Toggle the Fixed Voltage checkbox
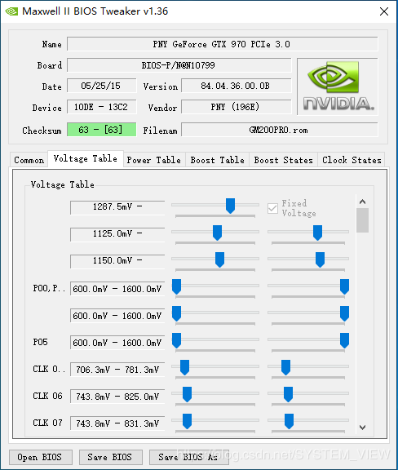 (x=272, y=208)
